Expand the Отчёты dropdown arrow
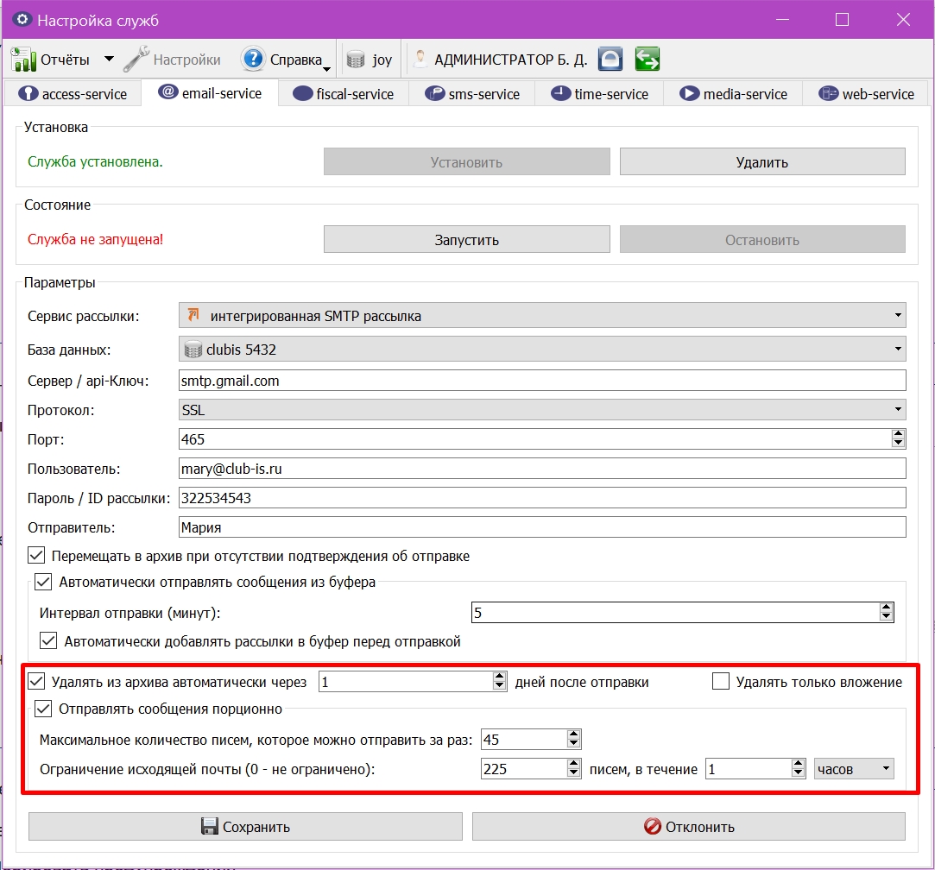 pyautogui.click(x=109, y=59)
